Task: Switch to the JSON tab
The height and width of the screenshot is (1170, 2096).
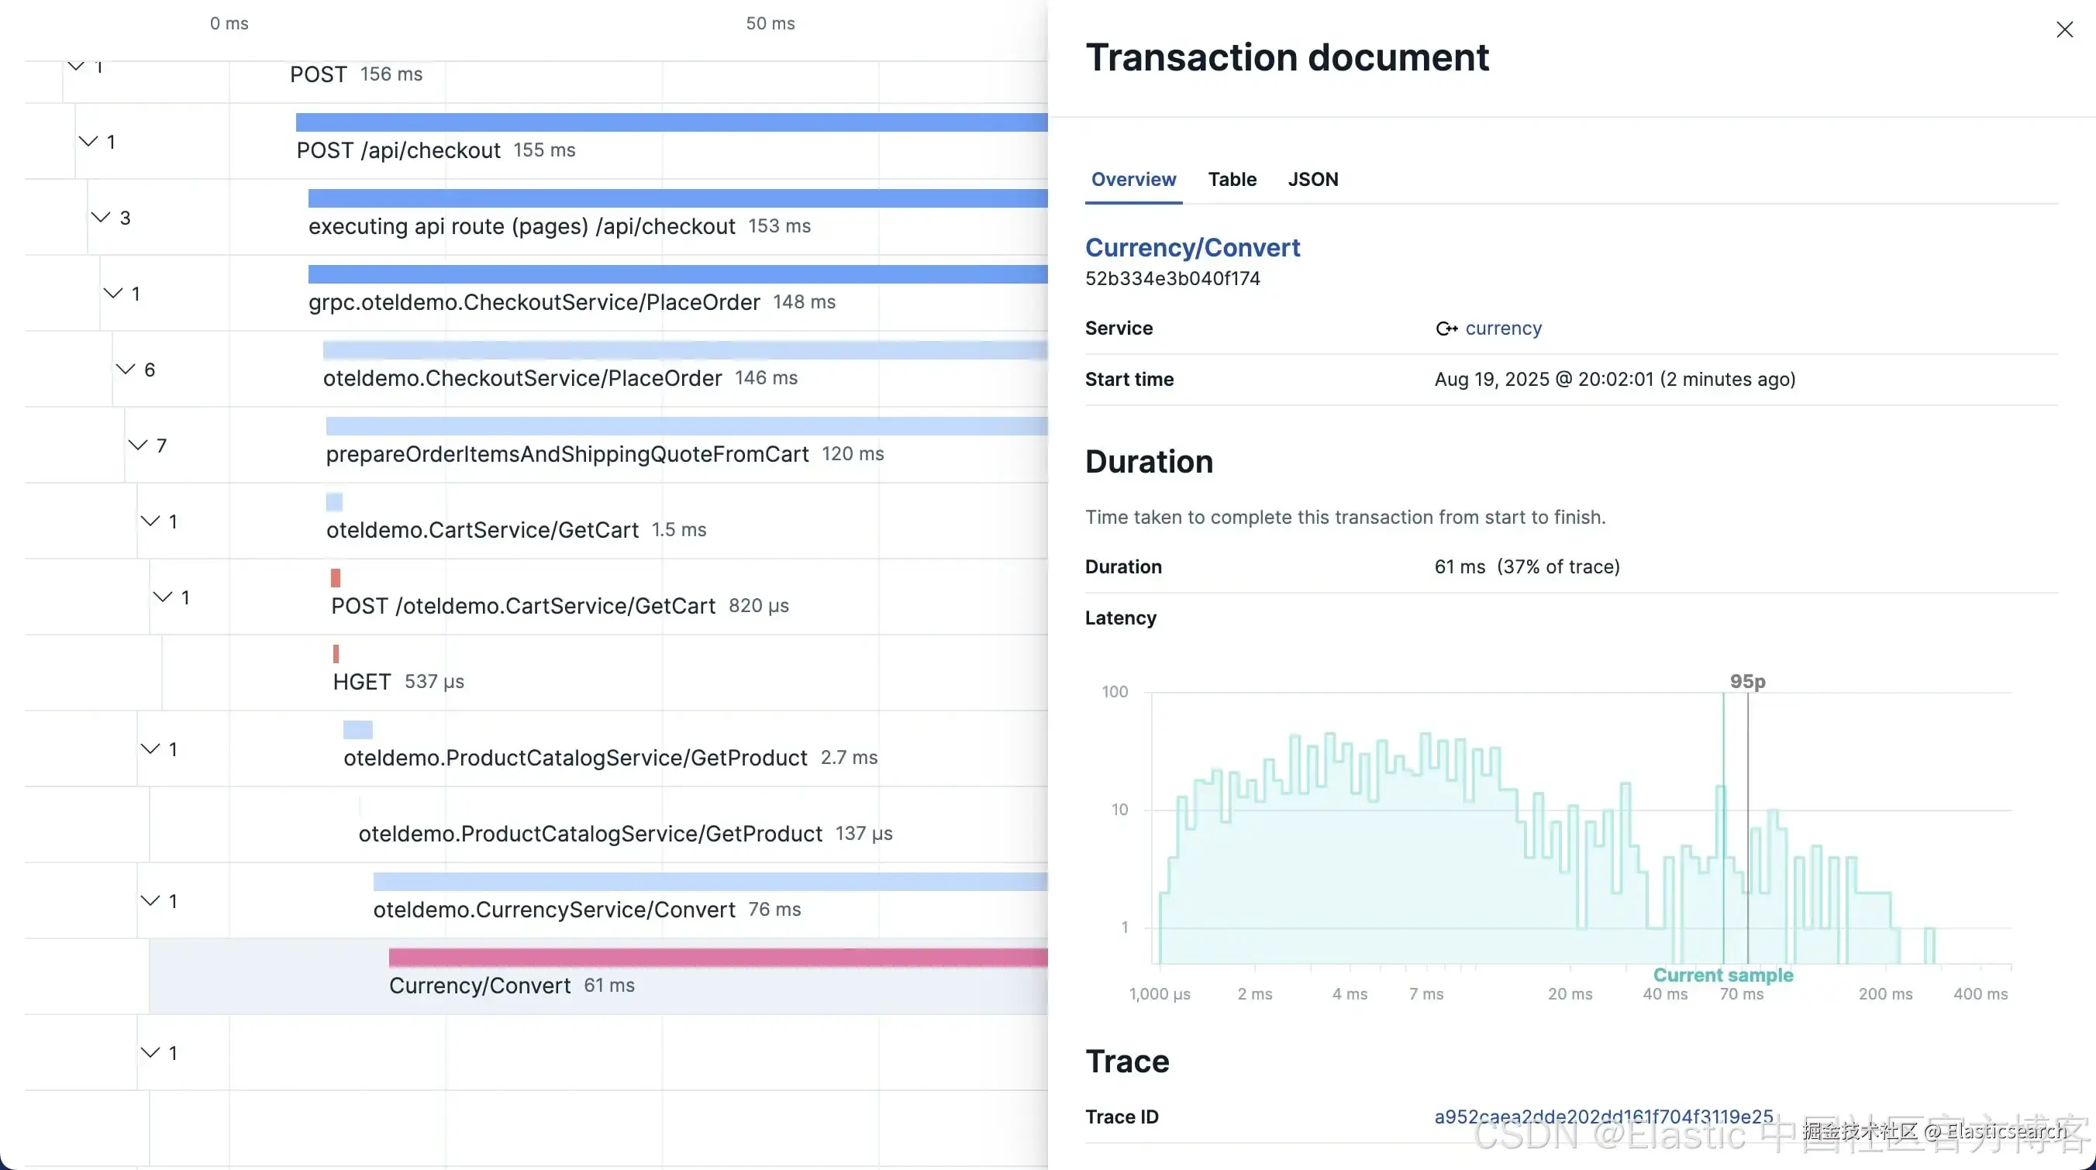Action: [1312, 179]
